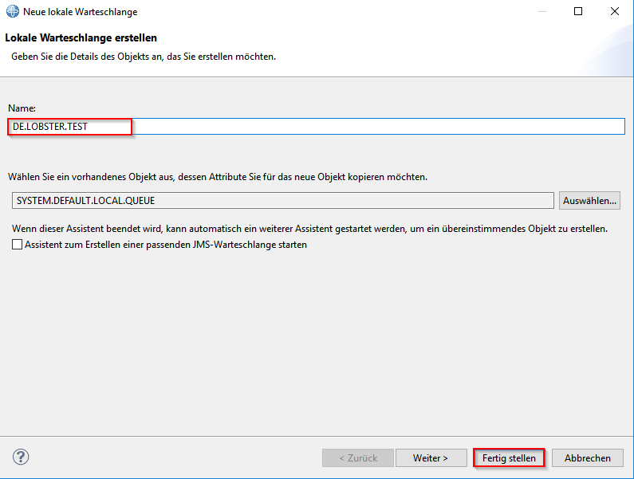The width and height of the screenshot is (634, 479).
Task: Click the 'Wenn dieser Assistent beendet wird' text
Action: pyautogui.click(x=309, y=229)
